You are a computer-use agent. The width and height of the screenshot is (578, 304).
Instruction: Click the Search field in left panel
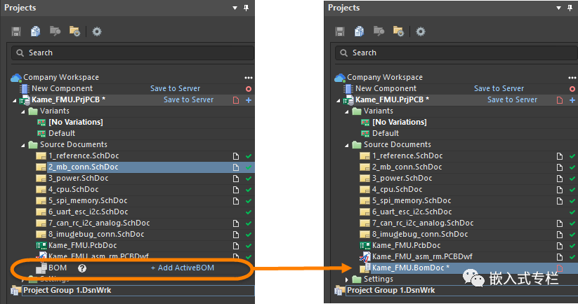(133, 53)
